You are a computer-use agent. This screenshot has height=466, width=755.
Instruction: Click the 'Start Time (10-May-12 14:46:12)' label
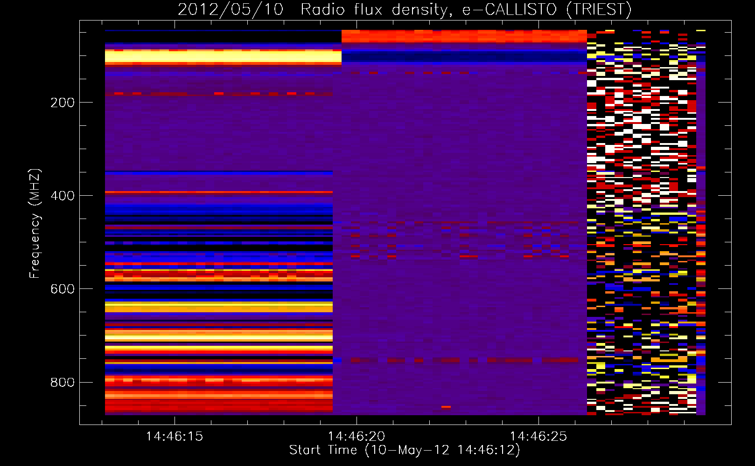click(x=405, y=450)
